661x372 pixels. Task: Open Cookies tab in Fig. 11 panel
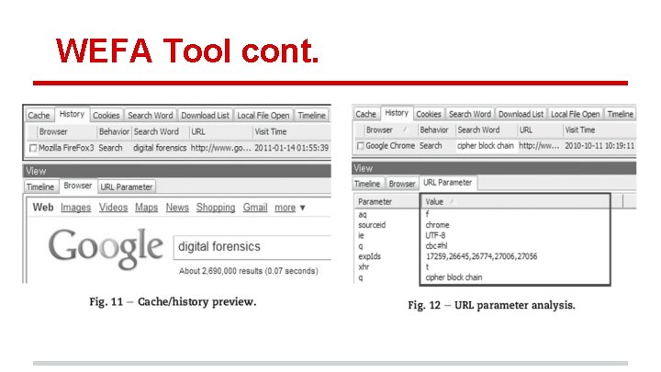click(x=106, y=115)
